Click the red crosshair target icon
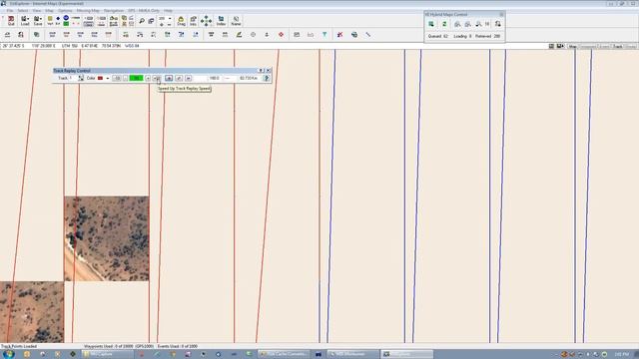 [x=281, y=35]
